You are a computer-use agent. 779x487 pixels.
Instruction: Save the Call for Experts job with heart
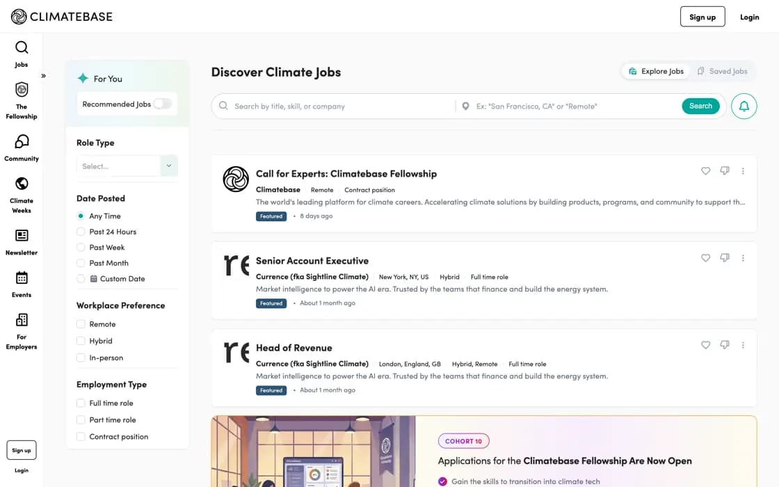pyautogui.click(x=705, y=171)
